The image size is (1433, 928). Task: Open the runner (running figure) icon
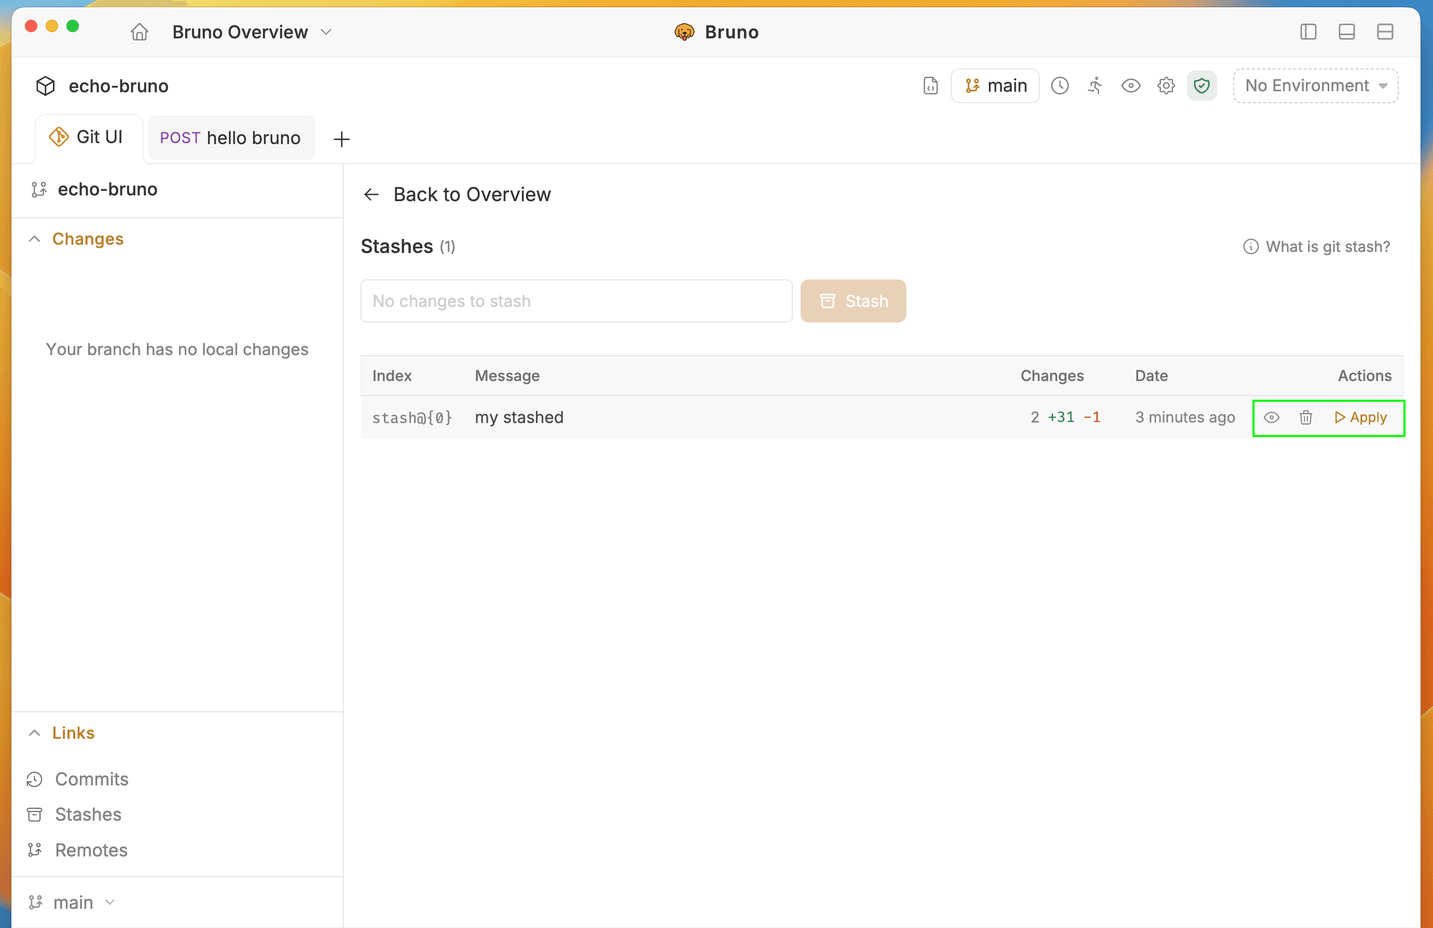click(x=1095, y=86)
